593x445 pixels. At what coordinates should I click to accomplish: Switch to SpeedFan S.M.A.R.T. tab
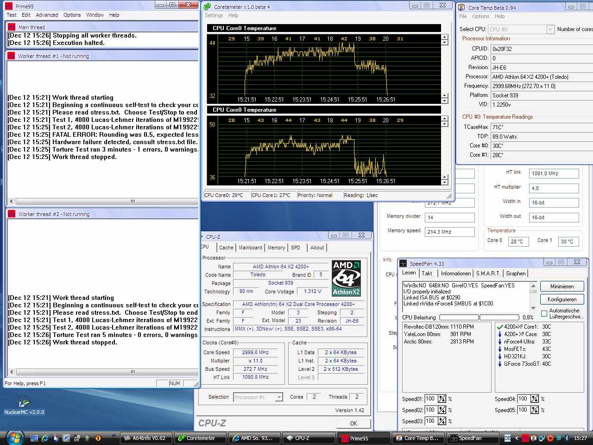[488, 273]
